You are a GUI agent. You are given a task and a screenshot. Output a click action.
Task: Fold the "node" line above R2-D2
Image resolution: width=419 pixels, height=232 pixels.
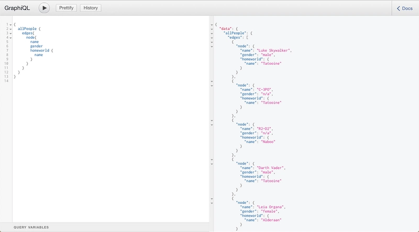[x=212, y=125]
